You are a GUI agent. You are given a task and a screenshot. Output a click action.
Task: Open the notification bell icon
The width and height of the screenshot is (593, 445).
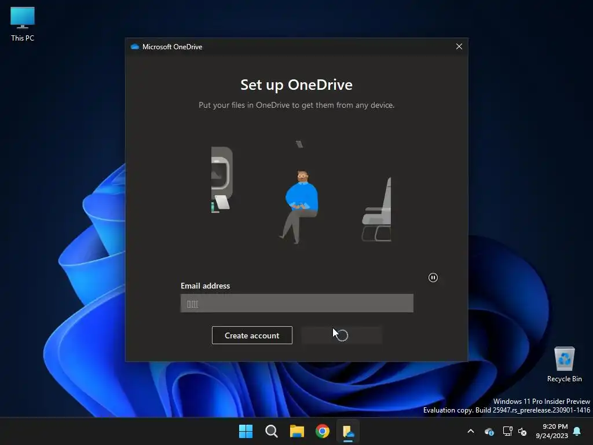click(577, 431)
